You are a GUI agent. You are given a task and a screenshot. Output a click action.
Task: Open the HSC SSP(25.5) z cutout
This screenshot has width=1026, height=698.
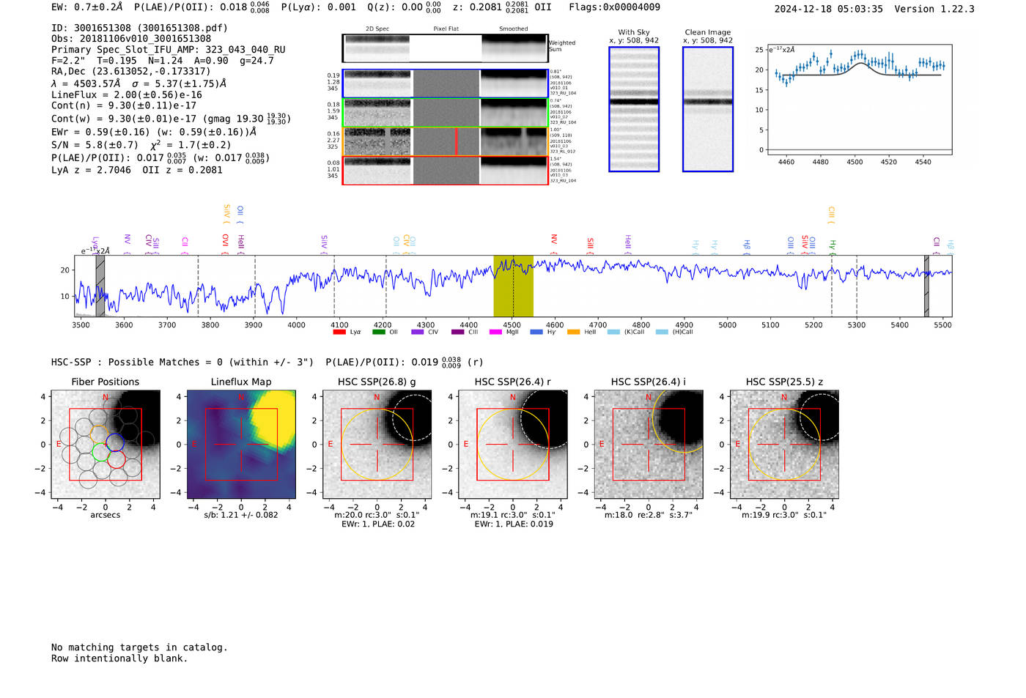[x=784, y=445]
